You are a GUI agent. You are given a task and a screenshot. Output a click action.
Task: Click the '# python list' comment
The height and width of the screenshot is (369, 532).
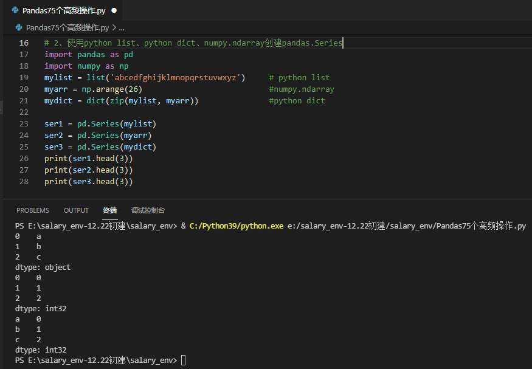pos(299,78)
